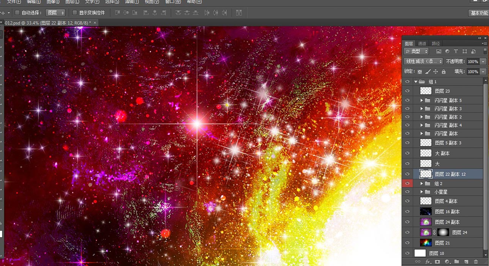Open the 文字(Y) menu
489x266 pixels.
click(x=92, y=2)
